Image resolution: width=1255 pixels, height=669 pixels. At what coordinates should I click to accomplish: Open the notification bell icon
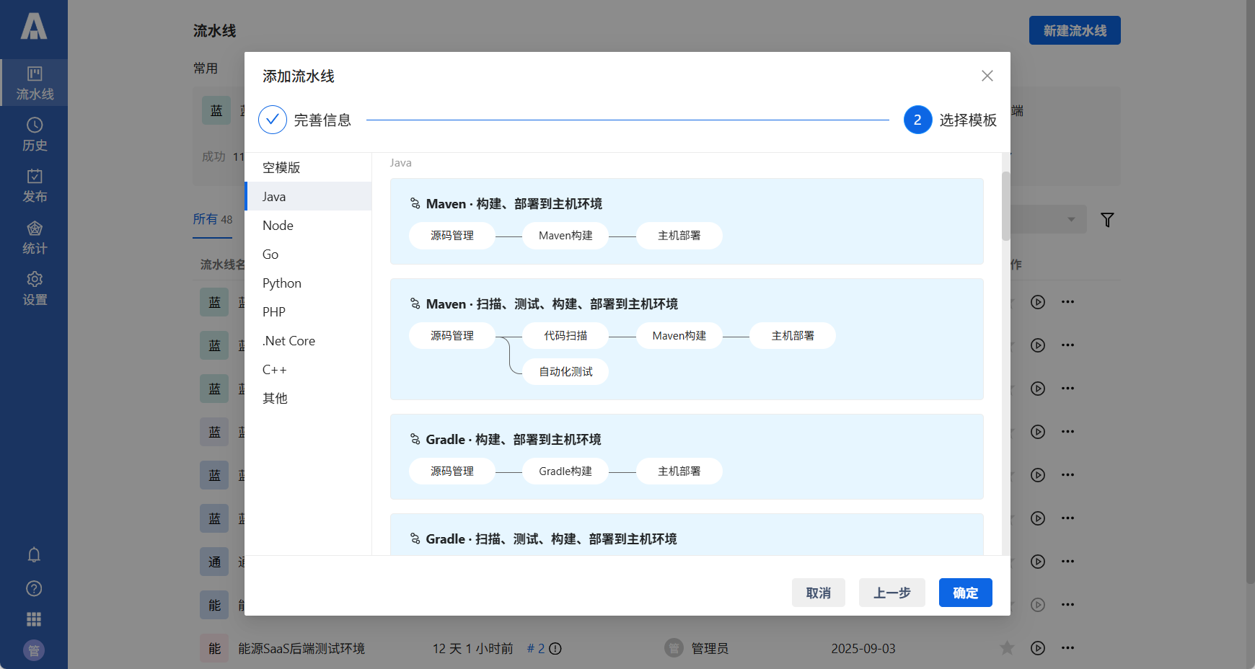(34, 554)
